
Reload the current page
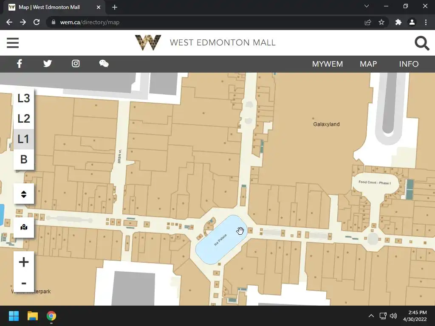tap(37, 22)
